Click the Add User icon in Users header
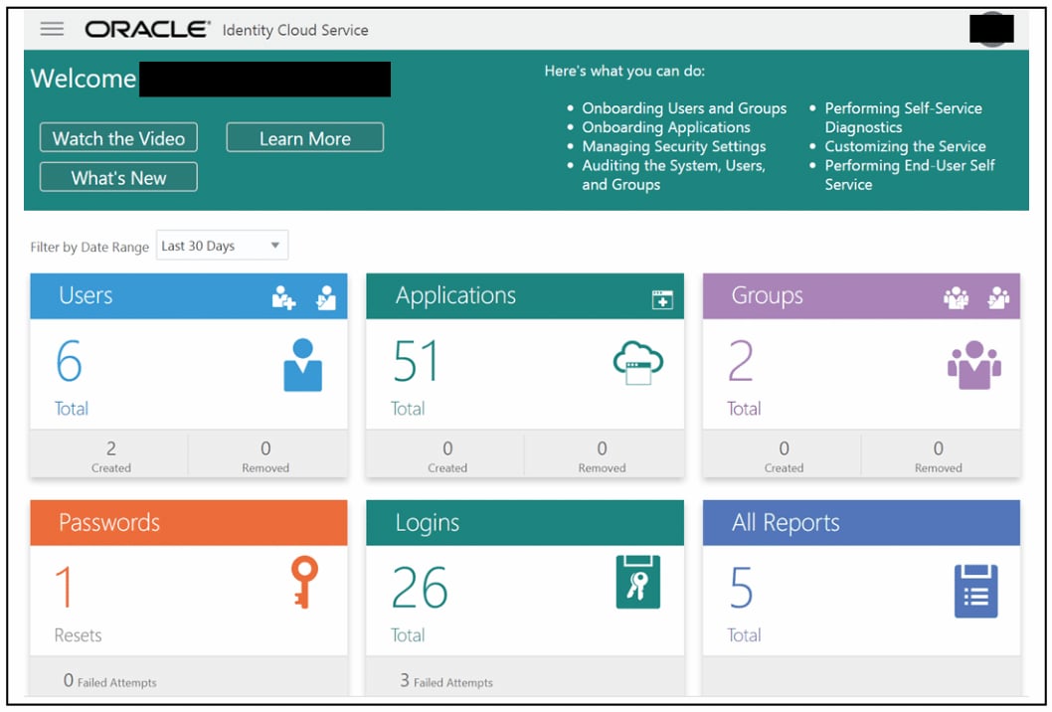 (x=283, y=297)
